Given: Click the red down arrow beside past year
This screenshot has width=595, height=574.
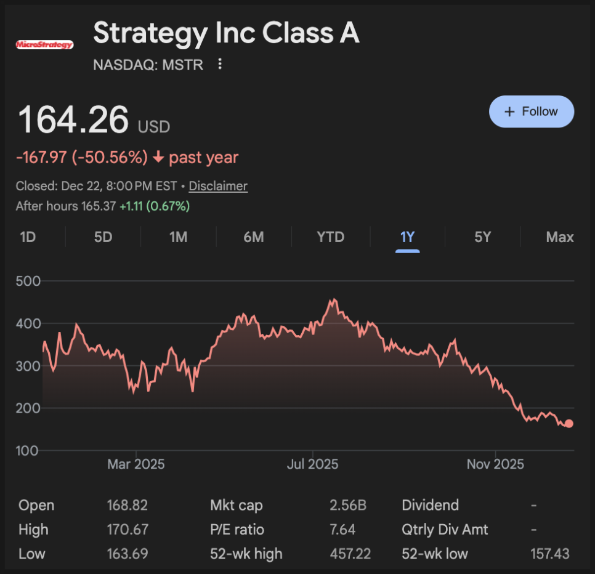Looking at the screenshot, I should click(158, 158).
